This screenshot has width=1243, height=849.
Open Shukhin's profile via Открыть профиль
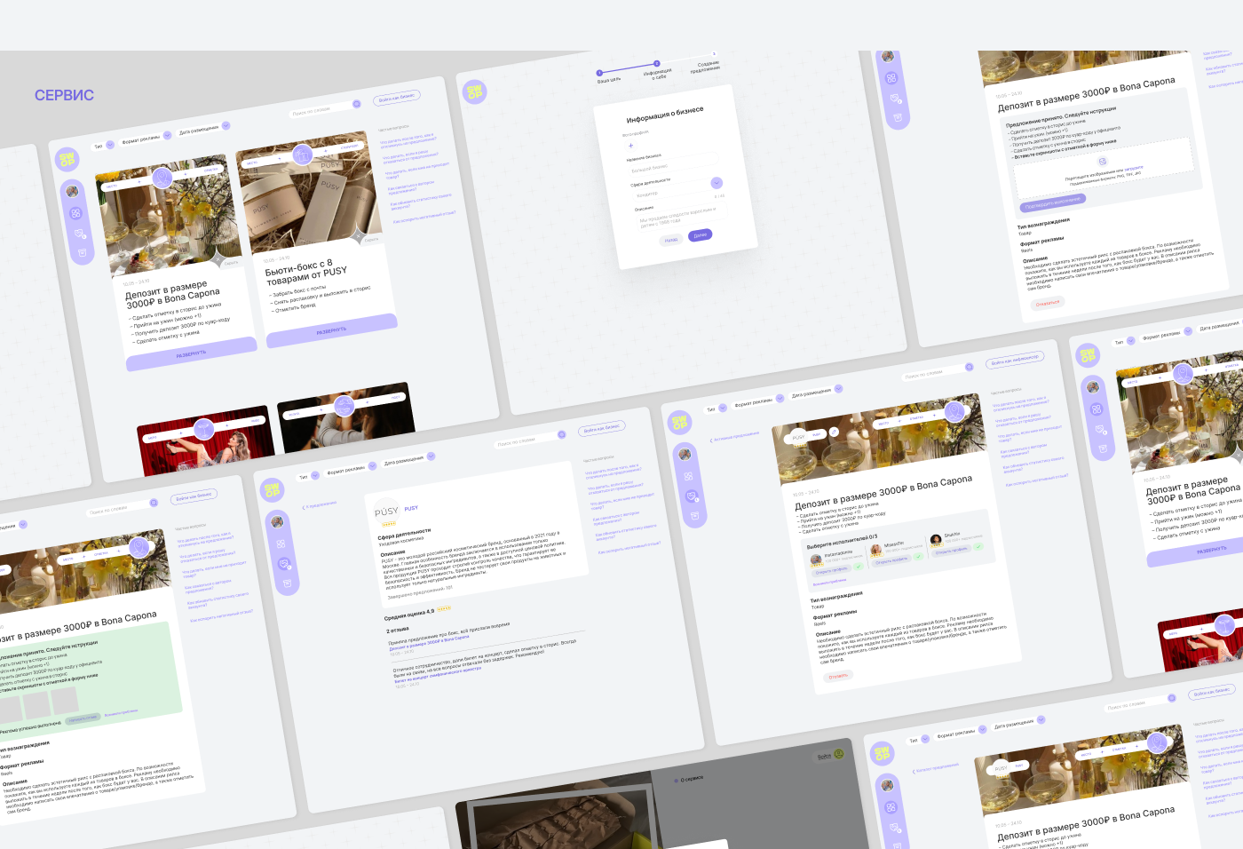[952, 551]
